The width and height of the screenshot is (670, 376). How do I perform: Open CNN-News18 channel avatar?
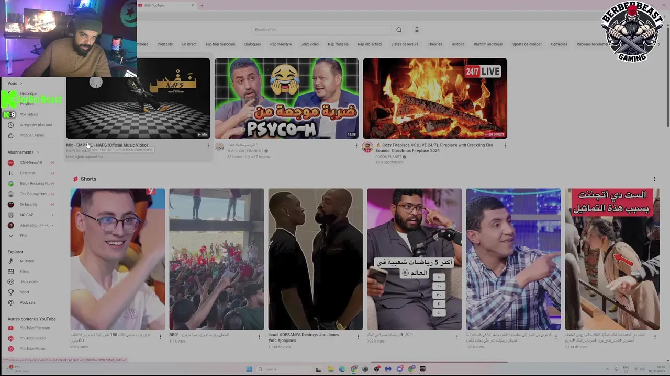pyautogui.click(x=10, y=162)
